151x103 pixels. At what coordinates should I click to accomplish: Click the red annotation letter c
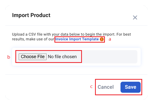(91, 87)
